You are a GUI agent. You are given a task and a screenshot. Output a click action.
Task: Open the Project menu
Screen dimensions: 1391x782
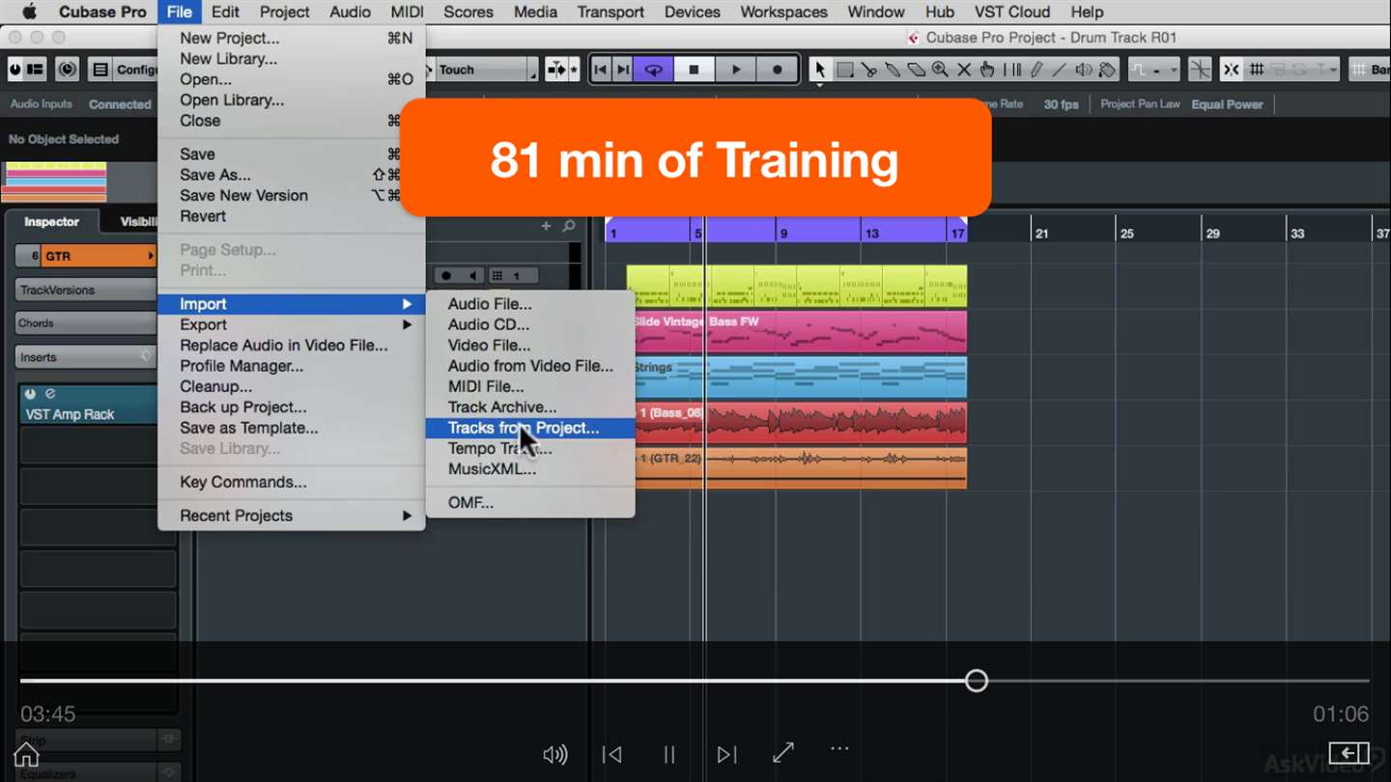[284, 12]
